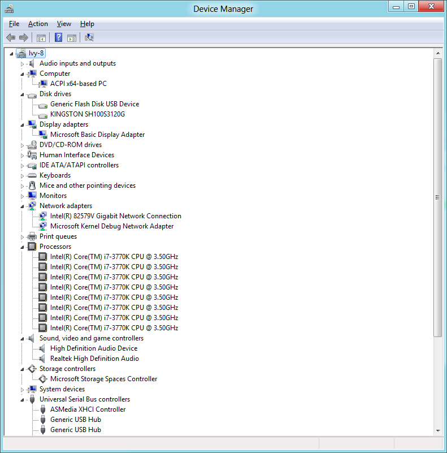Click Scan for hardware changes toolbar icon
Screen dimensions: 447x453
[89, 37]
